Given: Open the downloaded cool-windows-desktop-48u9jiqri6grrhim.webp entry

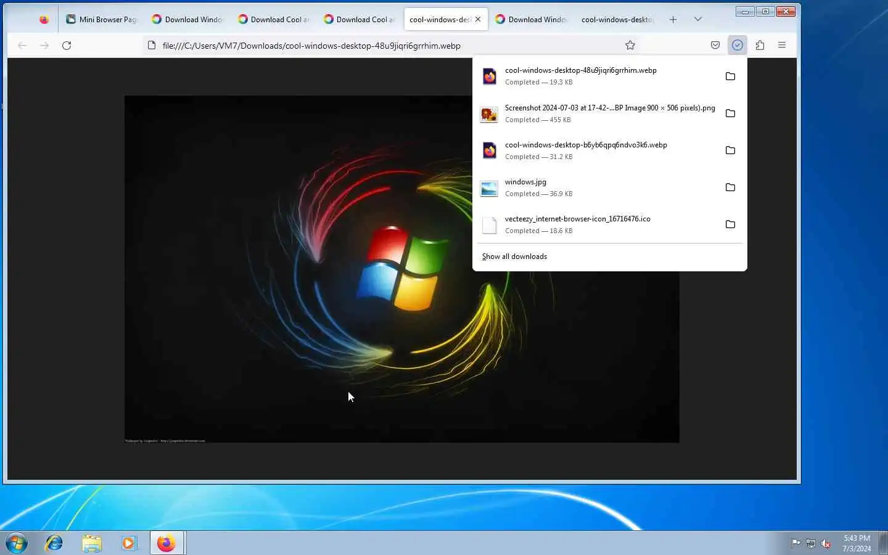Looking at the screenshot, I should pyautogui.click(x=598, y=76).
